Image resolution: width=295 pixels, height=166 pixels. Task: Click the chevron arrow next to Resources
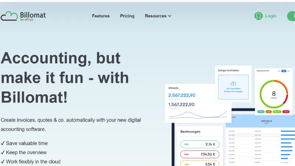click(170, 16)
